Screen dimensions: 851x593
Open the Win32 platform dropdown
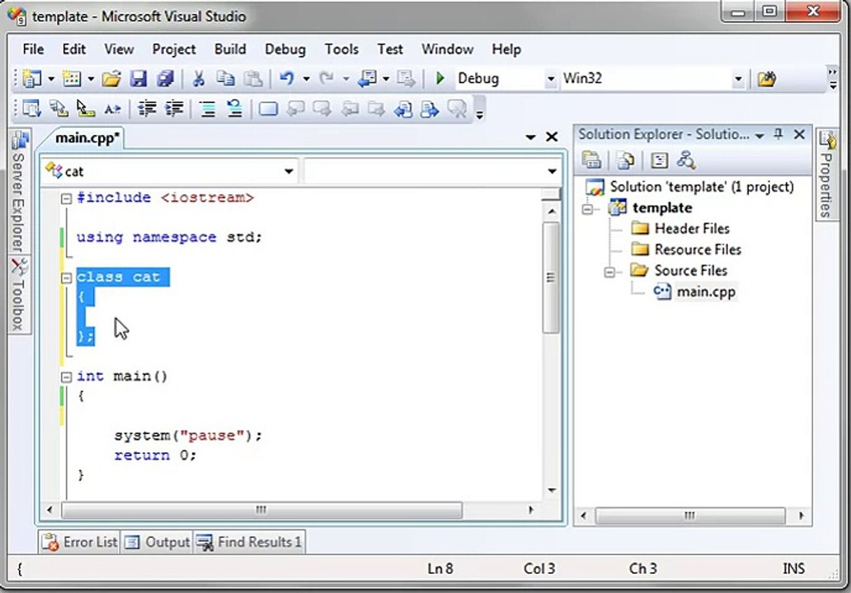pyautogui.click(x=738, y=79)
